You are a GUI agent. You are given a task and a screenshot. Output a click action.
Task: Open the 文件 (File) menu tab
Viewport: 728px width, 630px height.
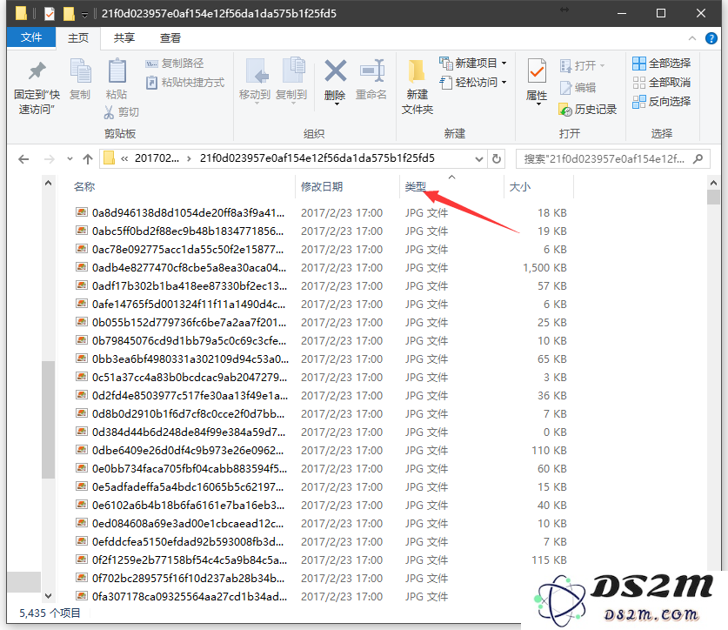(x=31, y=37)
